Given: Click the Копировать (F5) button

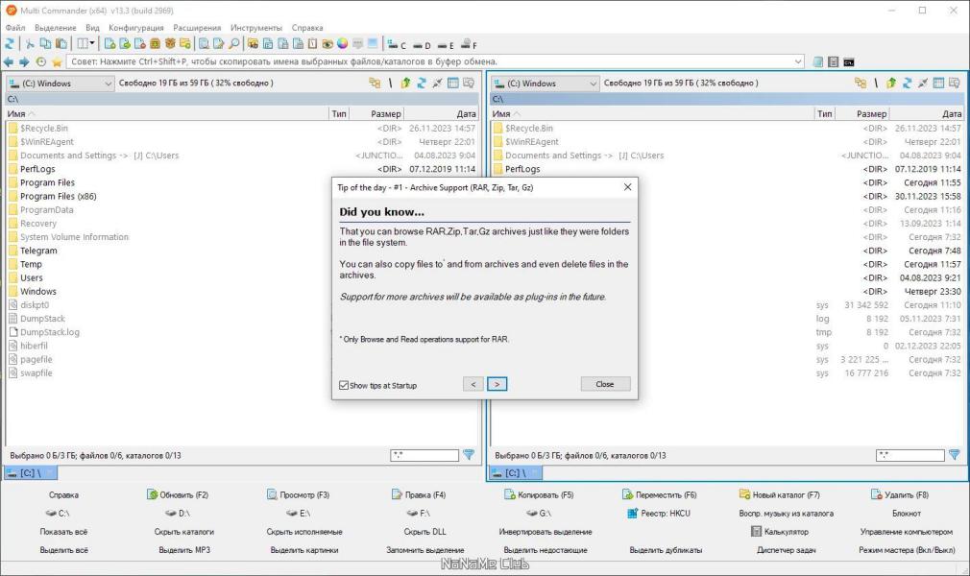Looking at the screenshot, I should 539,495.
